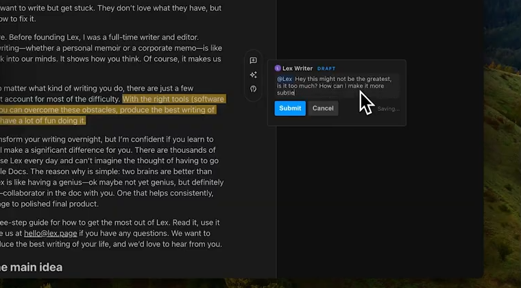This screenshot has height=288, width=521.
Task: Click the add comment icon
Action: (x=253, y=60)
